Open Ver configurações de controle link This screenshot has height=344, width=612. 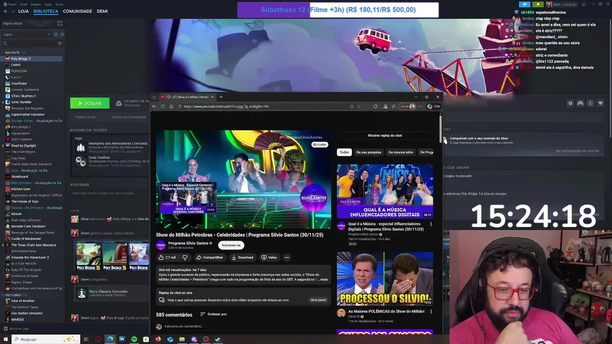(x=577, y=151)
